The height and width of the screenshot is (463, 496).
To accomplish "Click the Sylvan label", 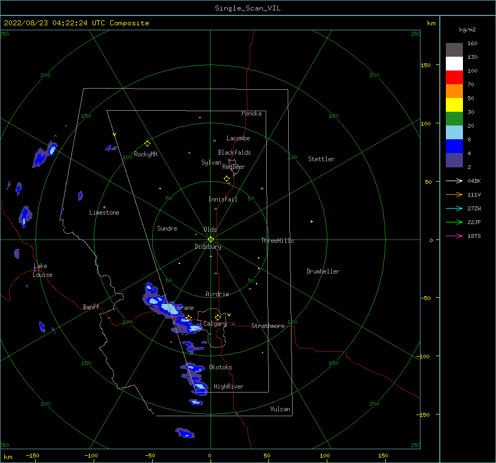I will pyautogui.click(x=211, y=162).
